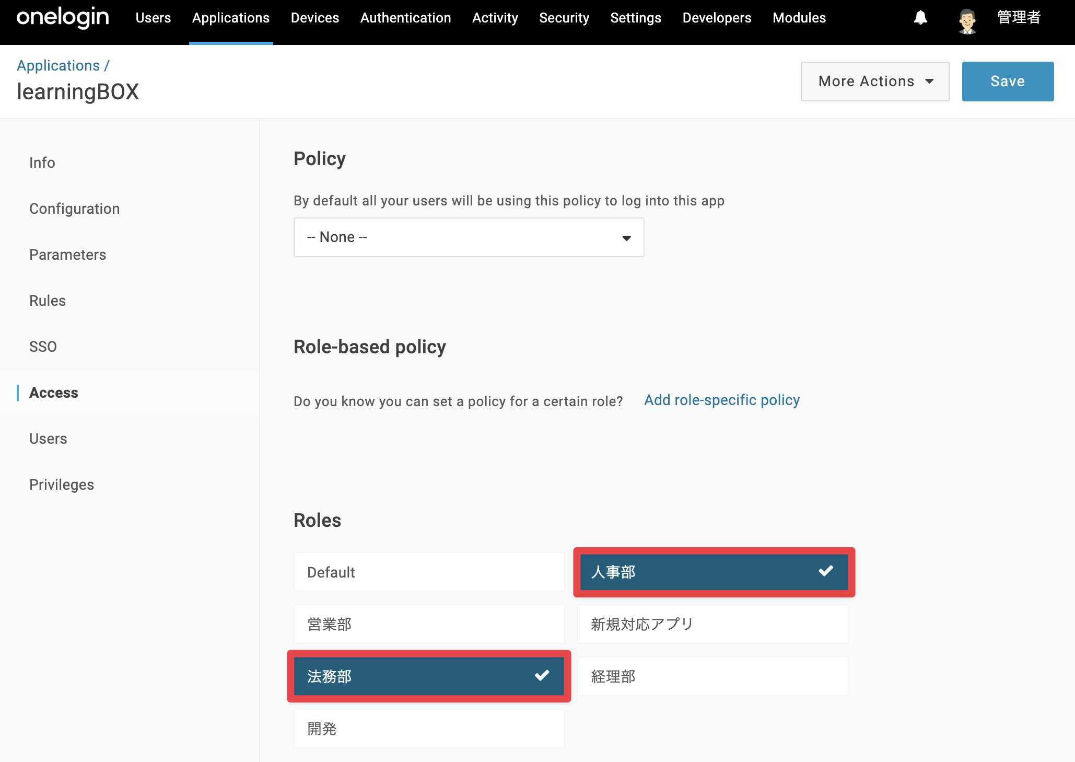Enable the 開発 role
Screen dimensions: 1075x762
pyautogui.click(x=429, y=729)
